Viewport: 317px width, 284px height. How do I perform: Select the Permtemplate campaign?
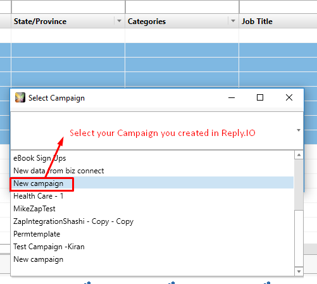pyautogui.click(x=152, y=234)
